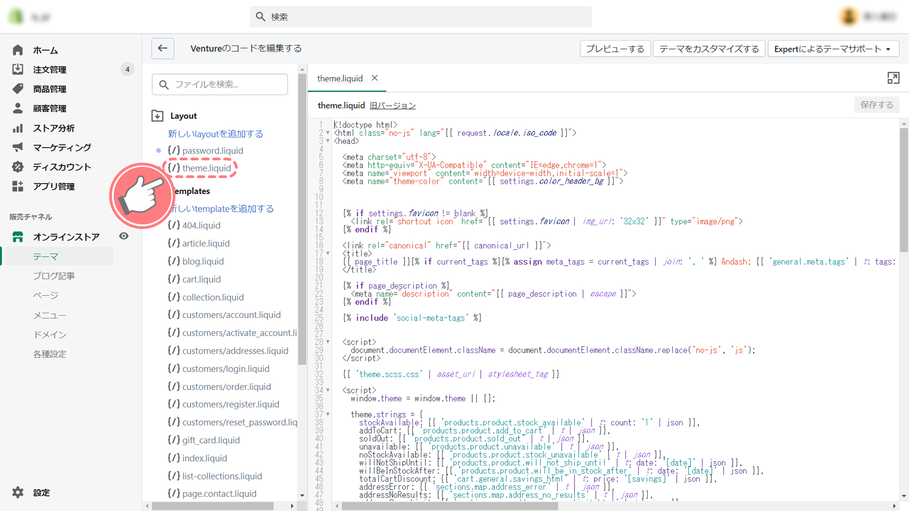This screenshot has width=909, height=511.
Task: Click file list scroll-down arrow
Action: click(x=302, y=496)
